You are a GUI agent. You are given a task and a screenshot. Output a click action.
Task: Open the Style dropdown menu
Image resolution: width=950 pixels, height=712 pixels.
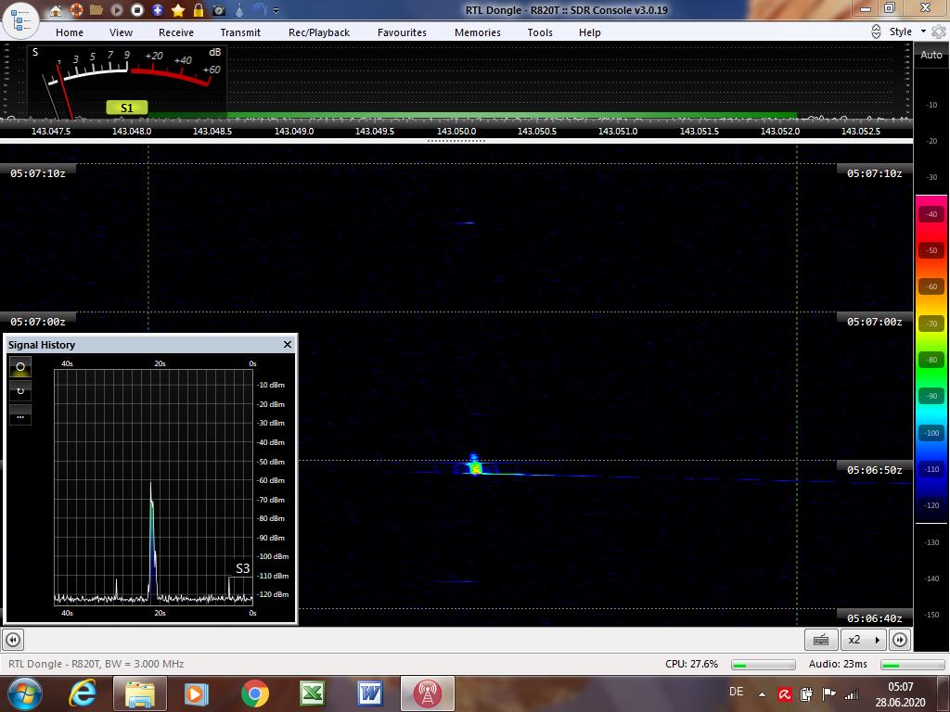(907, 32)
